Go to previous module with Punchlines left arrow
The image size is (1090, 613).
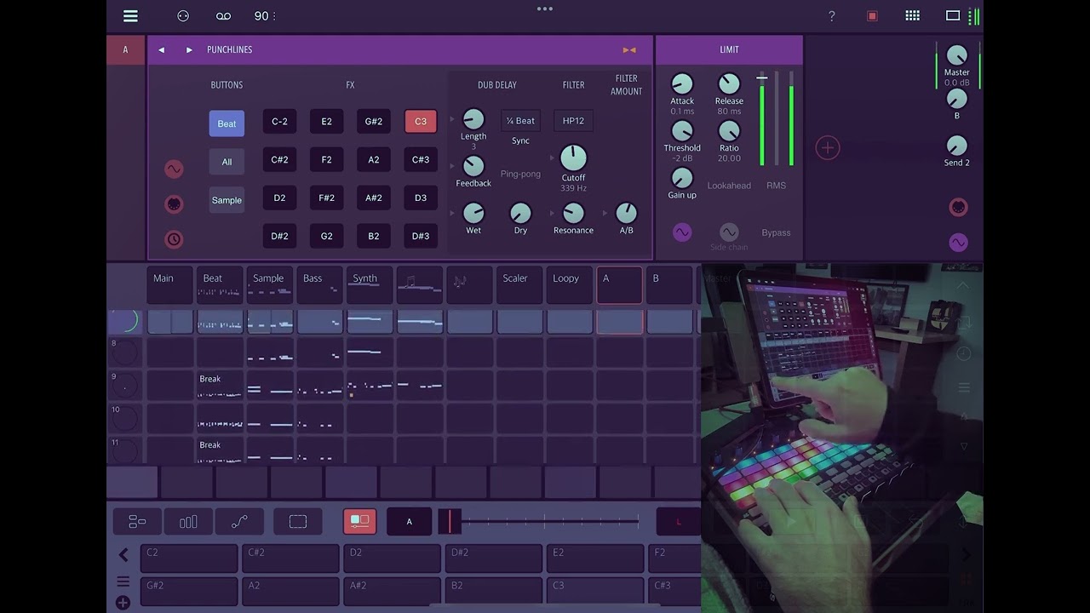pos(161,50)
